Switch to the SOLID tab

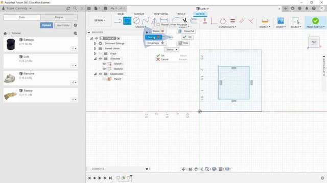click(121, 14)
